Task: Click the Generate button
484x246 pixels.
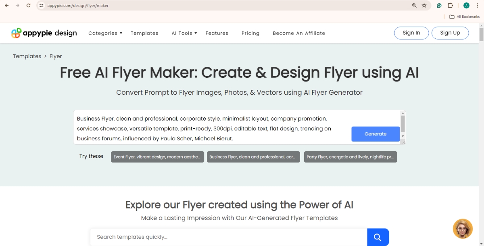Action: tap(375, 134)
